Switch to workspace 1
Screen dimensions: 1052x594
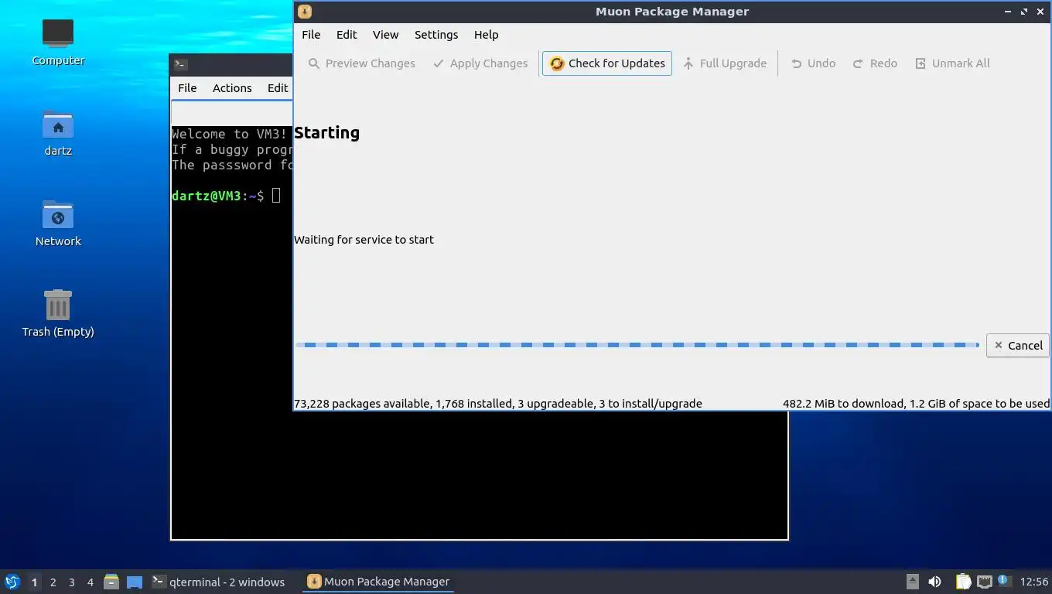point(34,582)
